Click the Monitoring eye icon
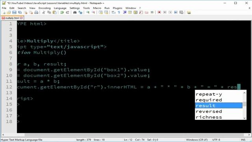This screenshot has width=252, height=142. coord(152,12)
